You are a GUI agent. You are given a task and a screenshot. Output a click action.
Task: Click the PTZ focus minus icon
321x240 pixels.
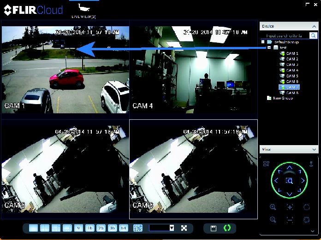tap(290, 220)
